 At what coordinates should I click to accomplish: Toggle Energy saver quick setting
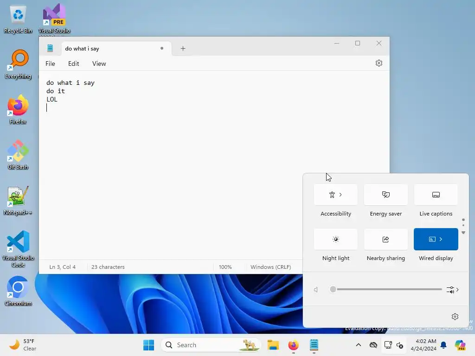[385, 195]
